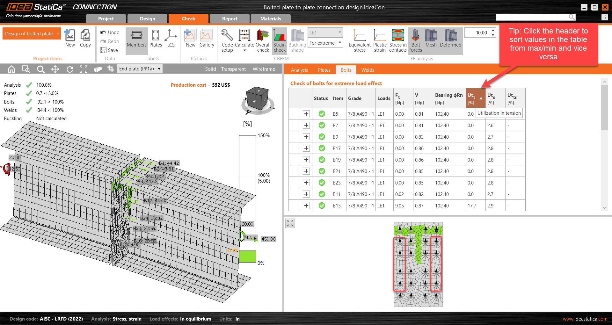Expand details for bolt B5
This screenshot has height=325, width=612.
pyautogui.click(x=306, y=114)
